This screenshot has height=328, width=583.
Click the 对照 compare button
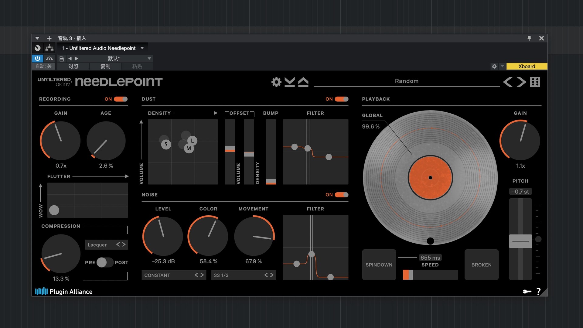coord(73,66)
